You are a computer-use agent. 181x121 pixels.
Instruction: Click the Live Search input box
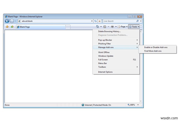pos(119,21)
